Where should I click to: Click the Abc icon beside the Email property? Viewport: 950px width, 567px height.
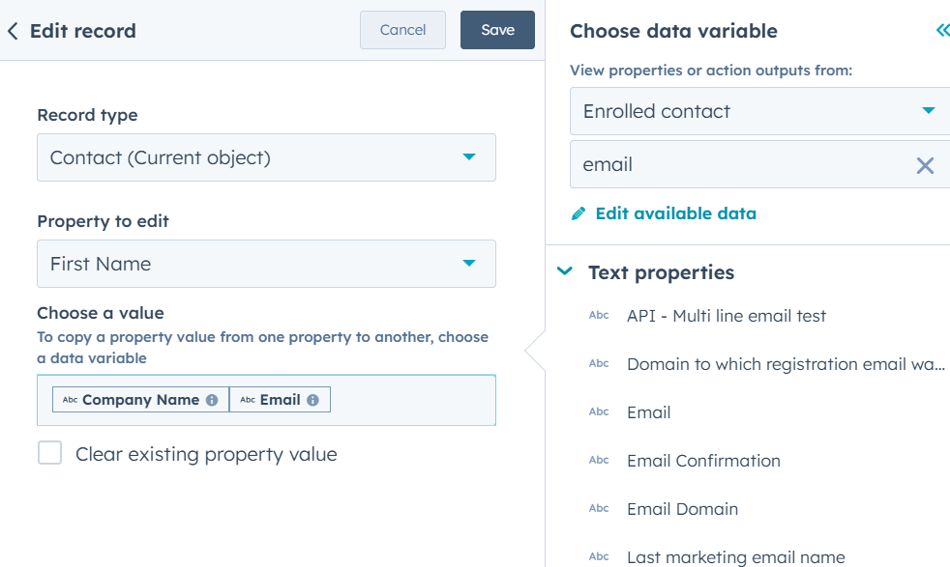(599, 411)
